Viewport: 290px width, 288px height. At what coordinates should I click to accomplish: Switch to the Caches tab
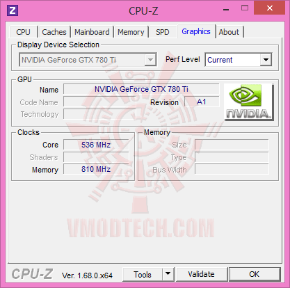(x=54, y=32)
